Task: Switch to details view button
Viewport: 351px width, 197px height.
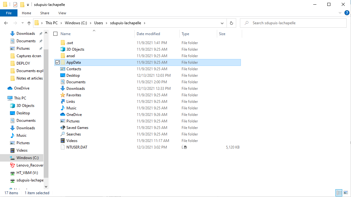Action: pyautogui.click(x=339, y=193)
